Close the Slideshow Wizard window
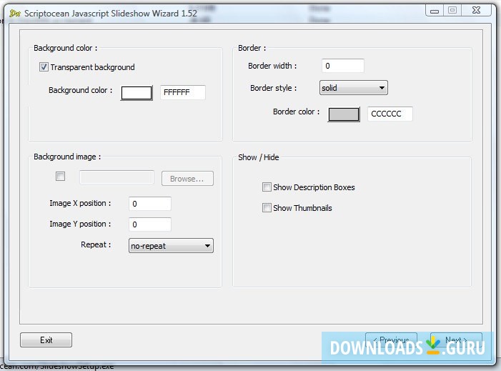This screenshot has height=371, width=501. (476, 10)
